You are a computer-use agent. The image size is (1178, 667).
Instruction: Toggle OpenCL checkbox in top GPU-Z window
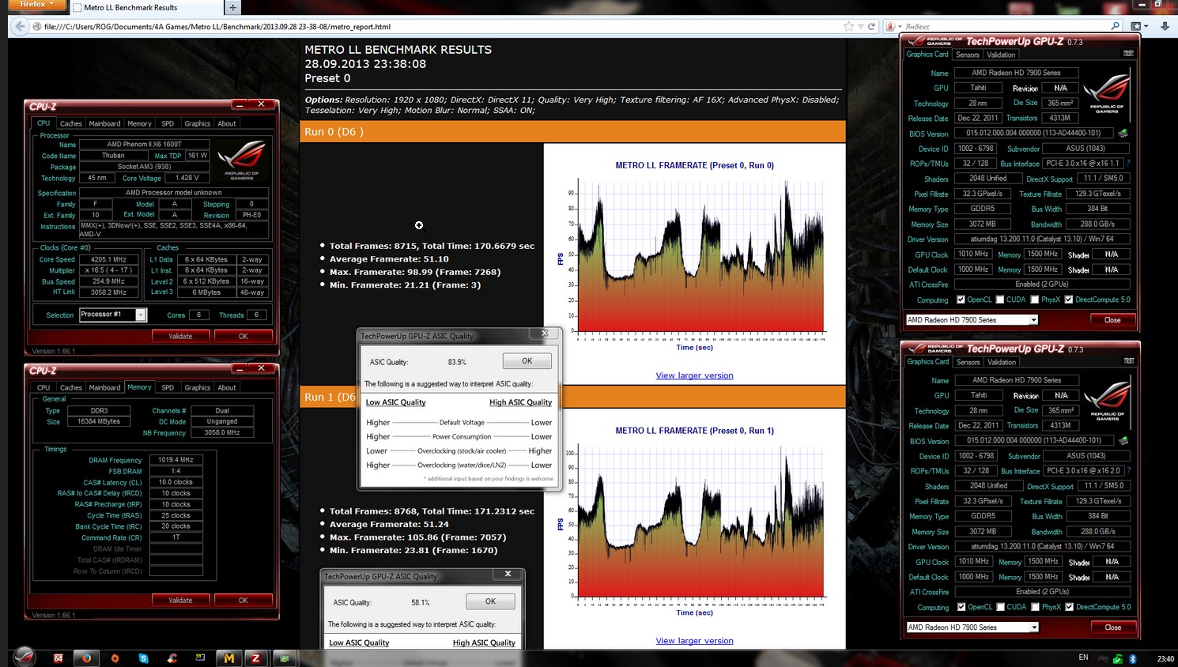pyautogui.click(x=961, y=300)
